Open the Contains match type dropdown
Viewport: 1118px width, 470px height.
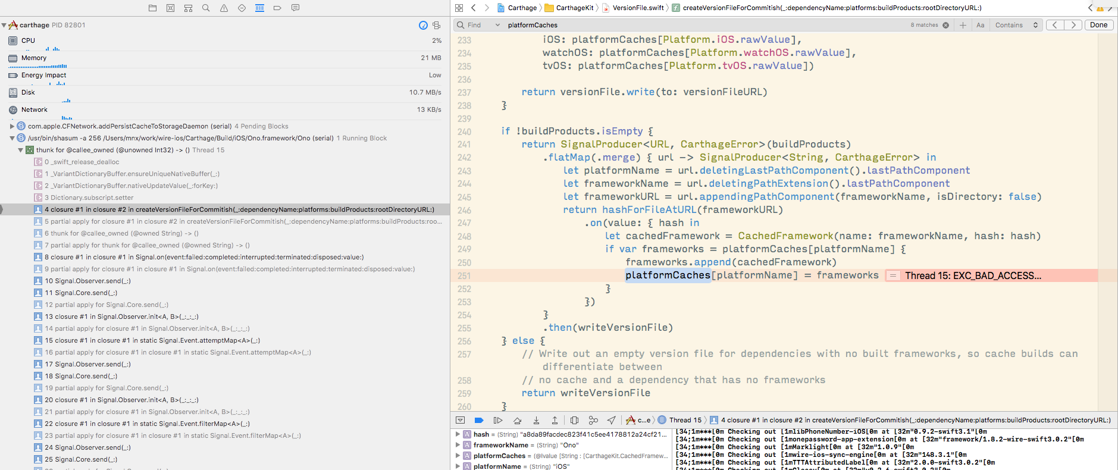(x=1016, y=25)
